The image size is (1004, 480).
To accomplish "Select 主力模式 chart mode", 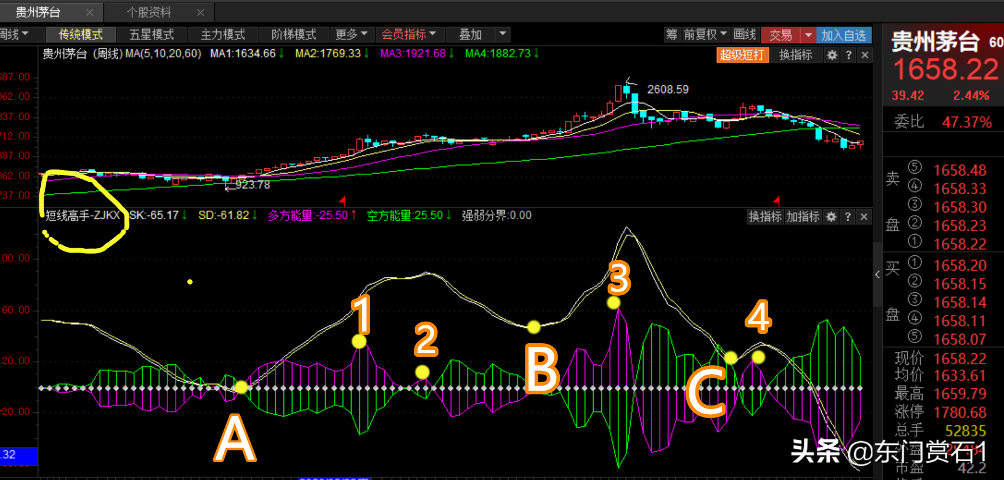I will (223, 35).
